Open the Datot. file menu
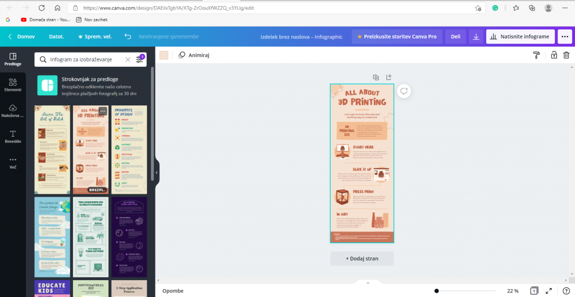This screenshot has width=575, height=297. click(57, 36)
